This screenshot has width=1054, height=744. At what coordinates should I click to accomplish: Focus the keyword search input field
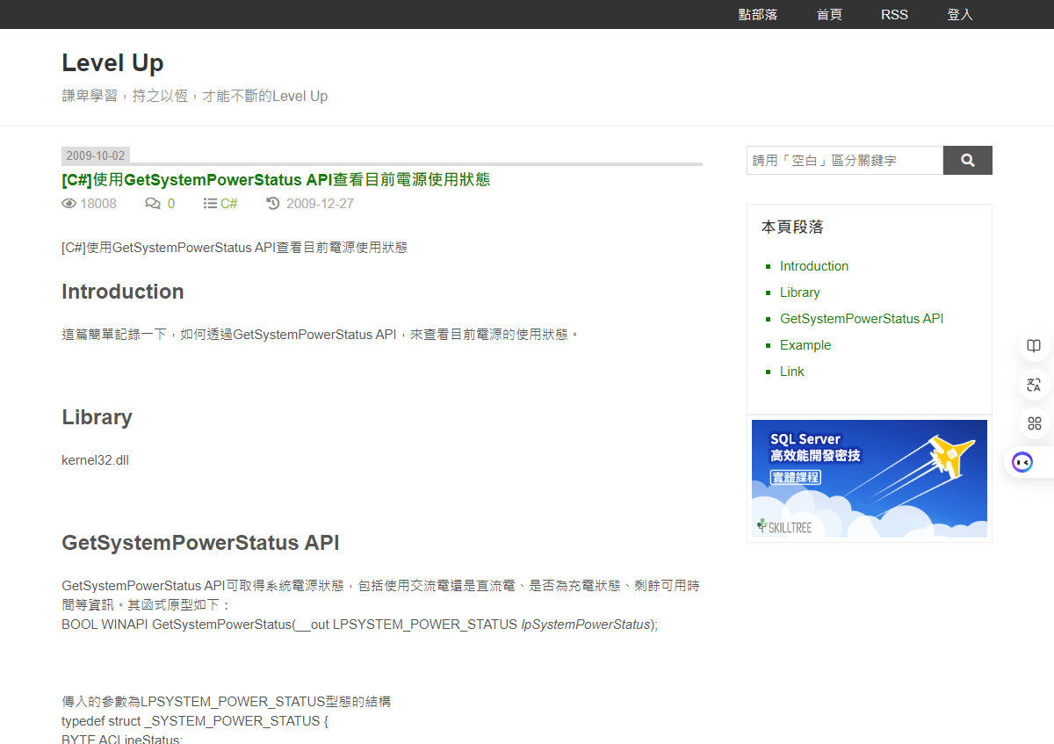[845, 160]
